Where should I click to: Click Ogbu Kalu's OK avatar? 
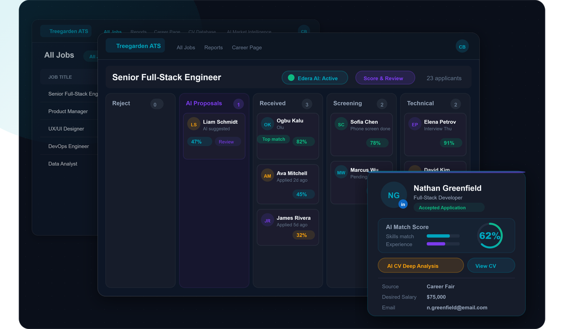267,123
